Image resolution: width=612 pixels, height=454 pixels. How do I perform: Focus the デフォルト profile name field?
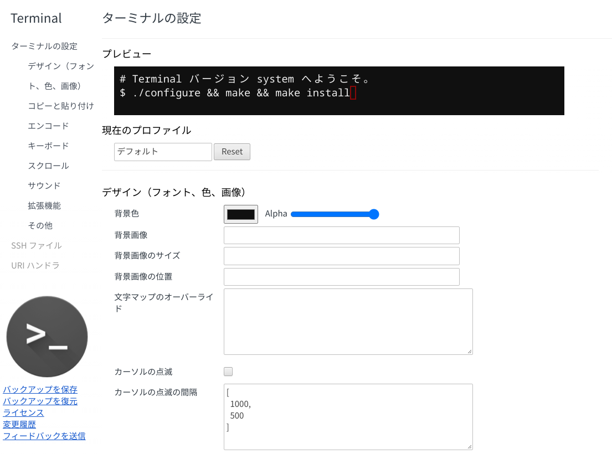(x=163, y=152)
